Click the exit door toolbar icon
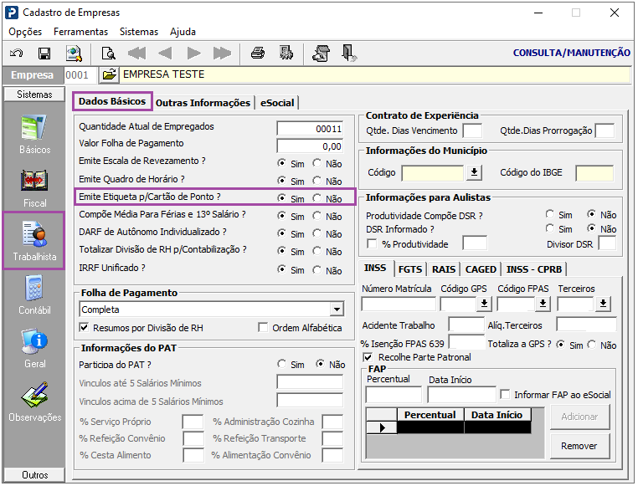 (x=350, y=54)
